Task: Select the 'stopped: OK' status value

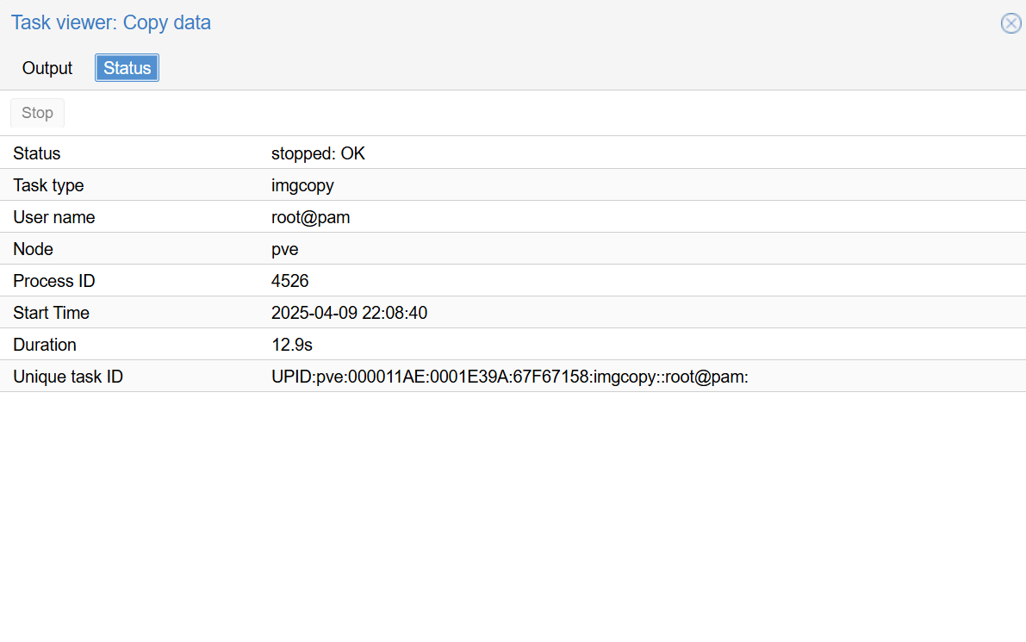Action: 318,154
